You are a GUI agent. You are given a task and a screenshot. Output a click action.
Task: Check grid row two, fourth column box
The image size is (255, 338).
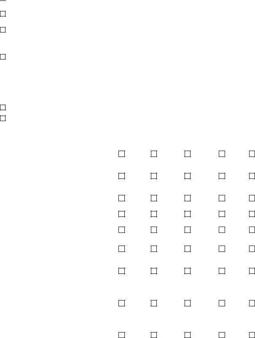pyautogui.click(x=222, y=176)
